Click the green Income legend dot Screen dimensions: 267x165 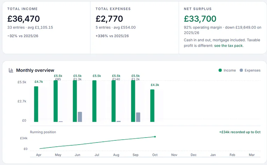coord(220,70)
